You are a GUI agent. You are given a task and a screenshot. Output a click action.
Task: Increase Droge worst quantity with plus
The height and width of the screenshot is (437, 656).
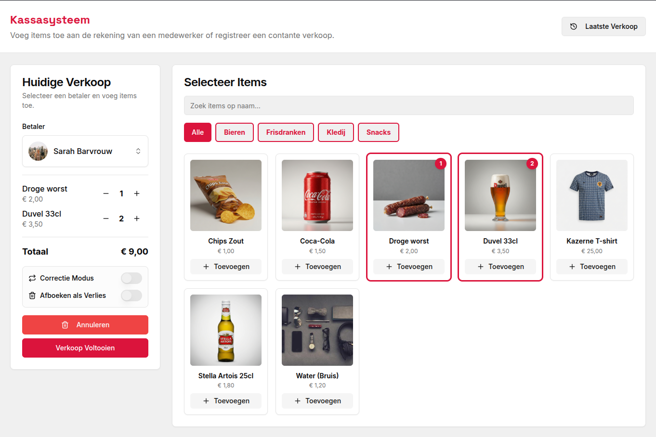[137, 193]
